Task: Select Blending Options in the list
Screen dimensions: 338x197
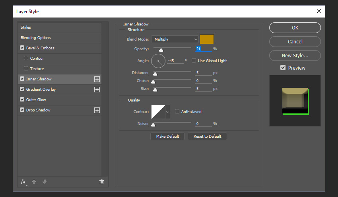Action: [36, 38]
